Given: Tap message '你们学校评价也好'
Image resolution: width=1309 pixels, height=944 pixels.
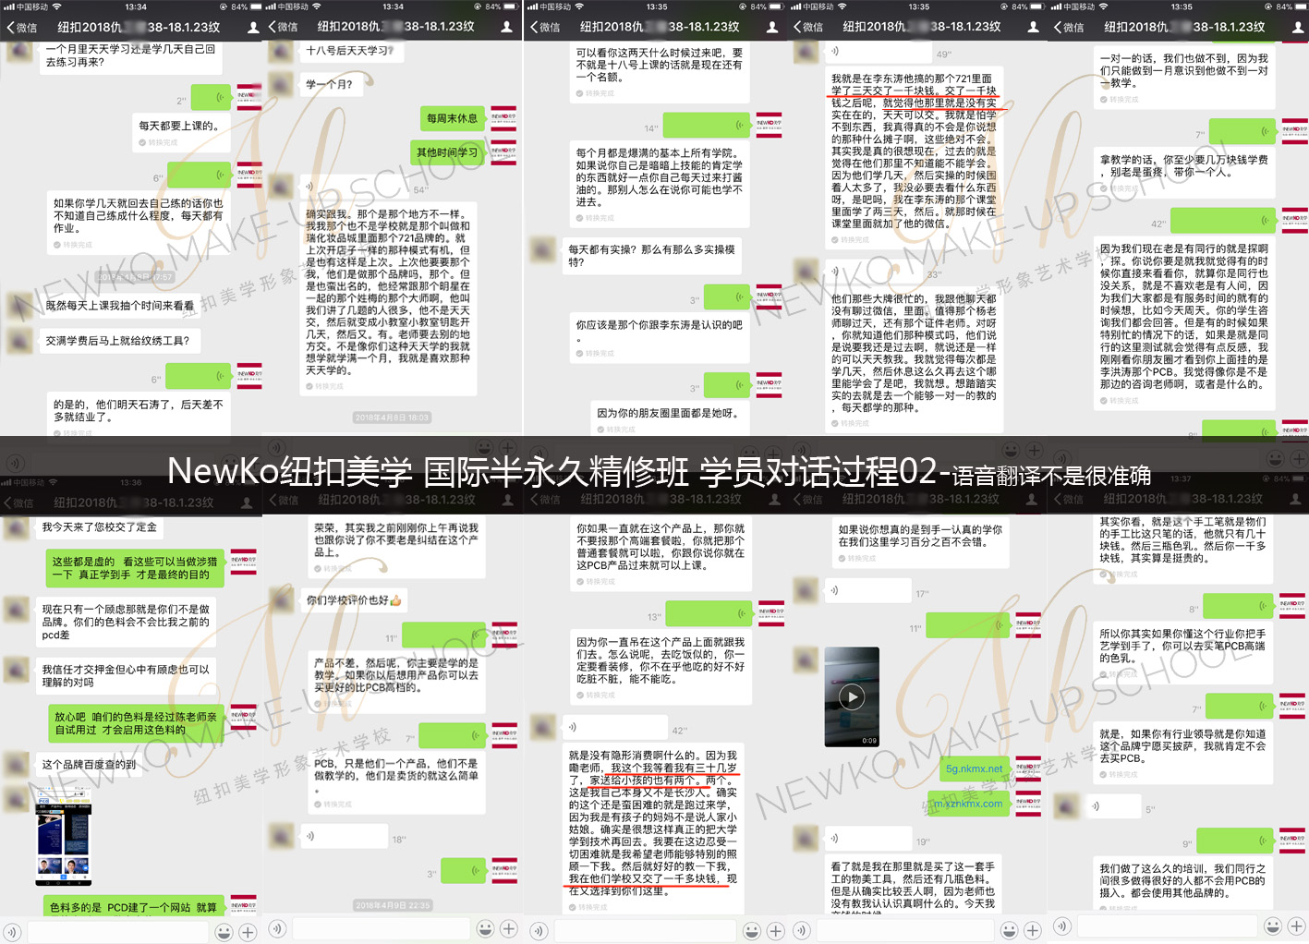Looking at the screenshot, I should click(354, 599).
